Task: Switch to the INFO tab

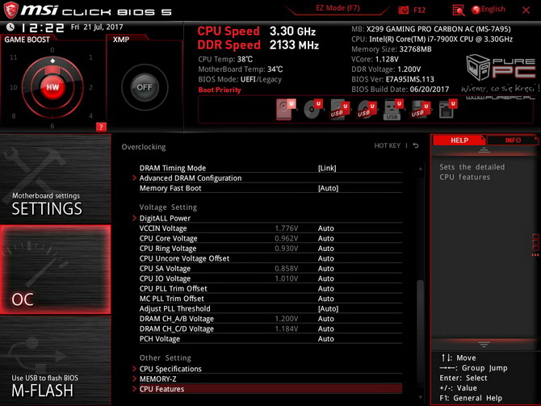Action: tap(513, 140)
